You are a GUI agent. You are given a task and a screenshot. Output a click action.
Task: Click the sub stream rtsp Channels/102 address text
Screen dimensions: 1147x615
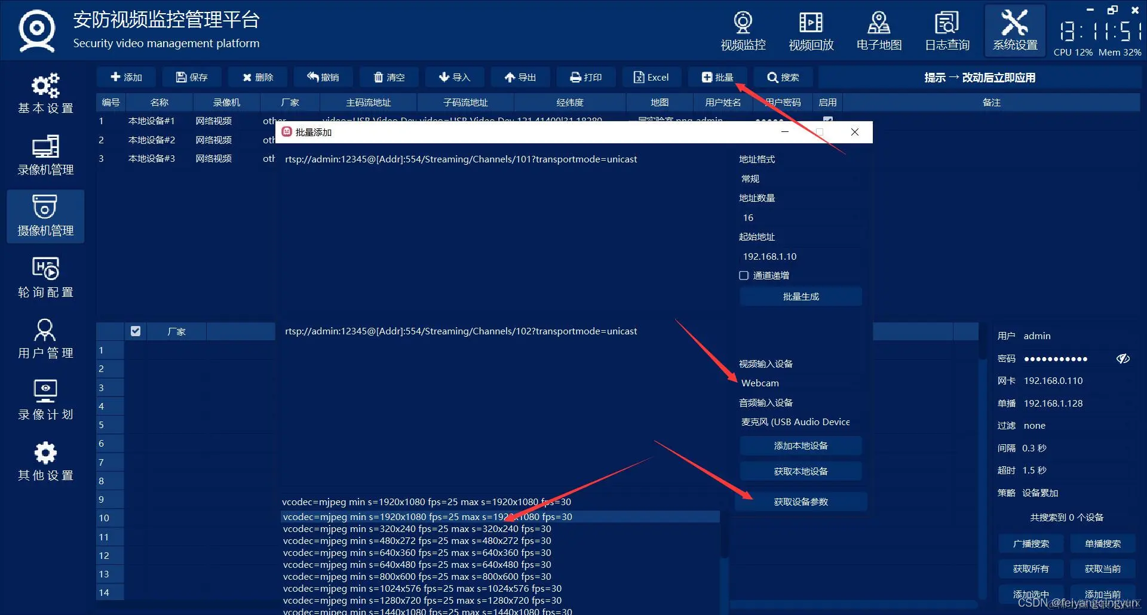[x=461, y=331]
